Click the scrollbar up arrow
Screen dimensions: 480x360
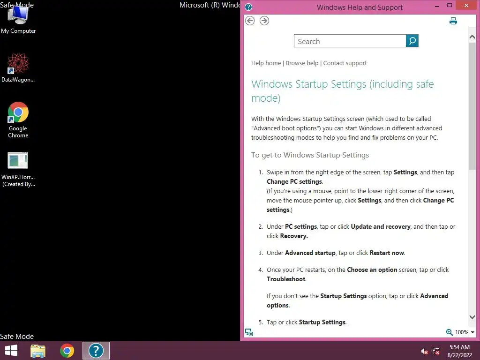pos(472,37)
